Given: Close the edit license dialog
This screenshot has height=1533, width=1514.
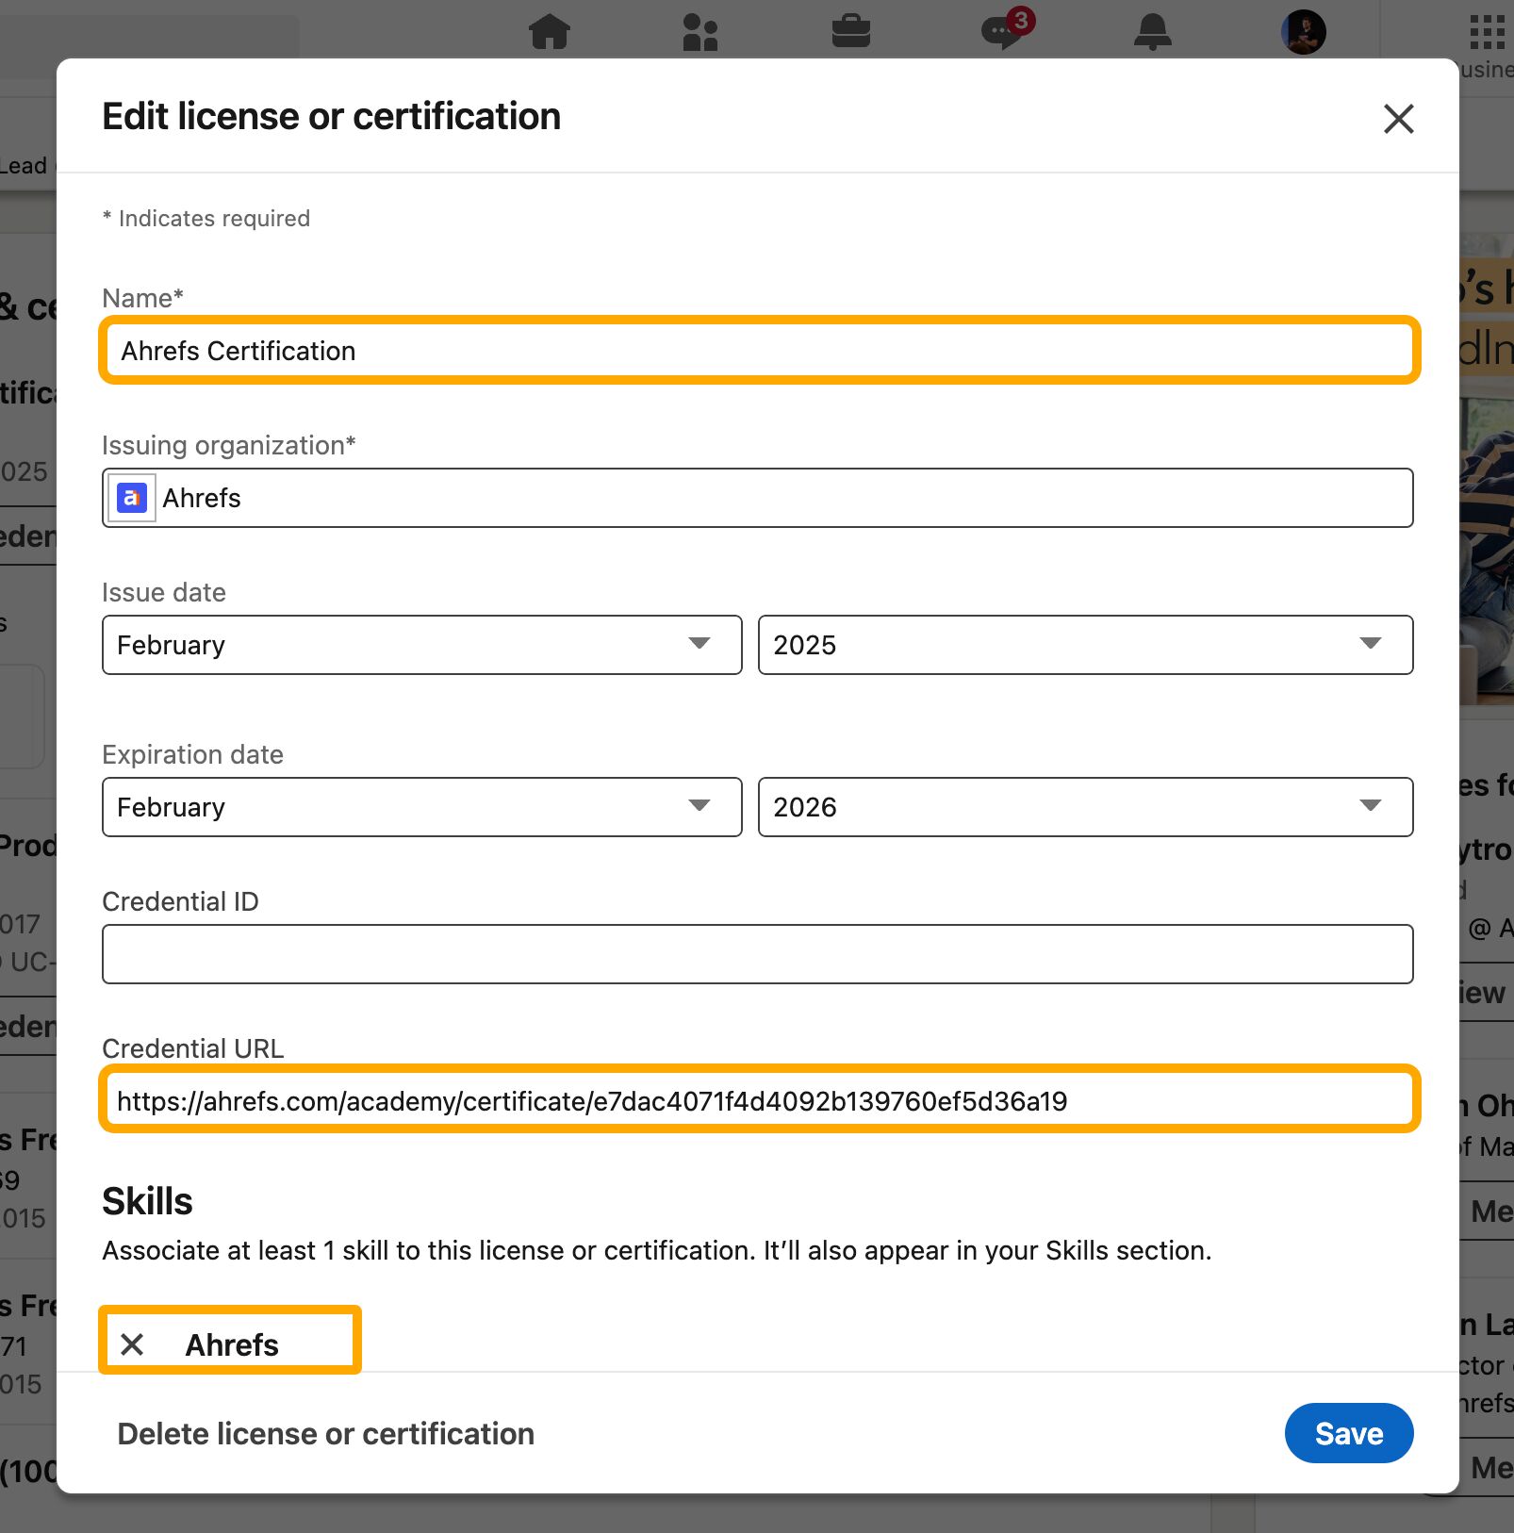Looking at the screenshot, I should (x=1399, y=119).
